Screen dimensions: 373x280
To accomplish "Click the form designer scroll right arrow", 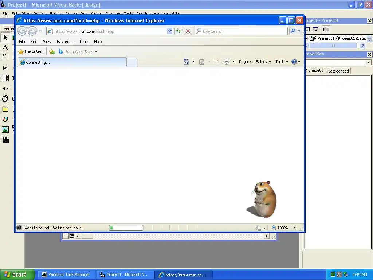I will point(267,236).
